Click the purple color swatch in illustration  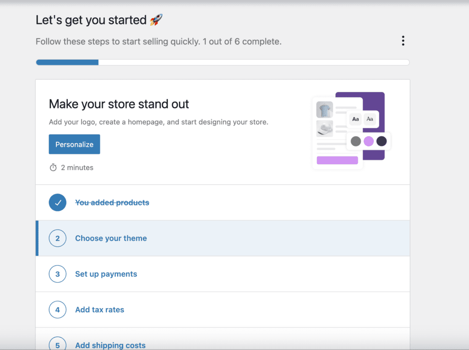(x=368, y=142)
